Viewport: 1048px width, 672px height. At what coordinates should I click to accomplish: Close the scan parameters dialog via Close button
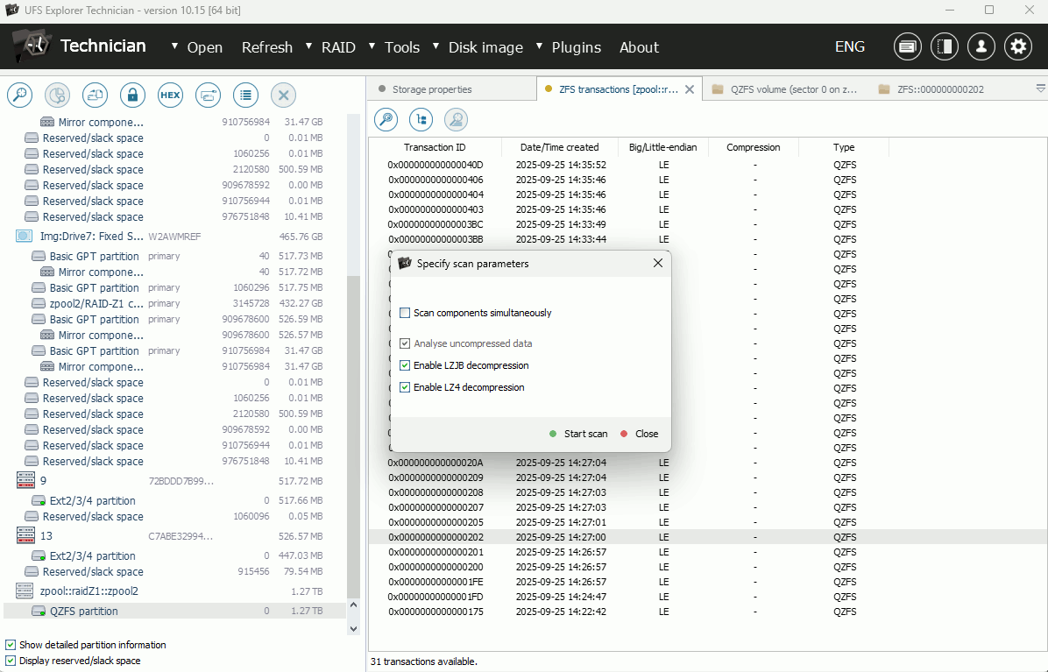click(x=646, y=433)
